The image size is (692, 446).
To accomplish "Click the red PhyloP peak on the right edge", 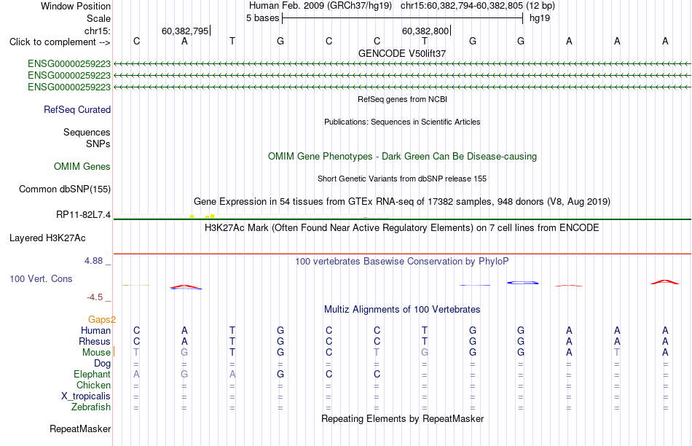I will 665,282.
